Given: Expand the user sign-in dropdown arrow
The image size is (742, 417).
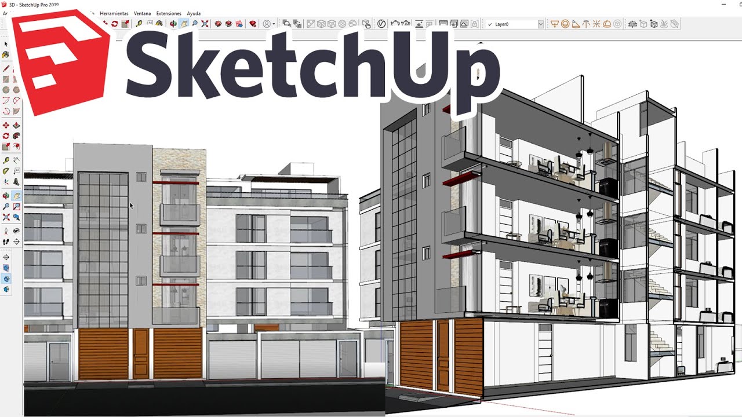Looking at the screenshot, I should pos(274,24).
